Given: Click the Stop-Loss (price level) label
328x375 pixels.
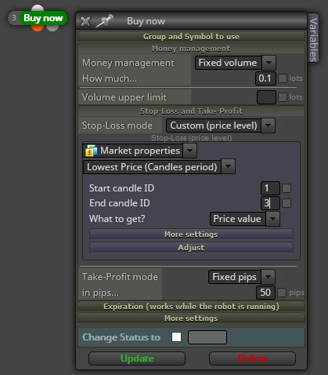Looking at the screenshot, I should click(x=192, y=138).
